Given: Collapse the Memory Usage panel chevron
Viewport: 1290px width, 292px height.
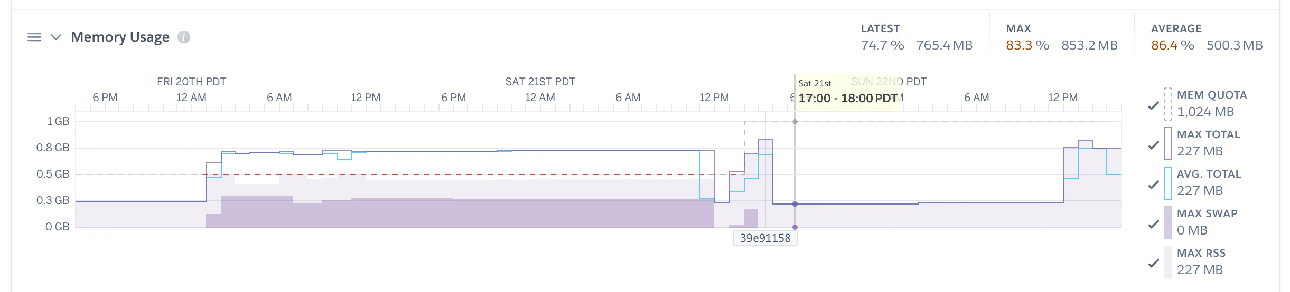Looking at the screenshot, I should coord(56,37).
